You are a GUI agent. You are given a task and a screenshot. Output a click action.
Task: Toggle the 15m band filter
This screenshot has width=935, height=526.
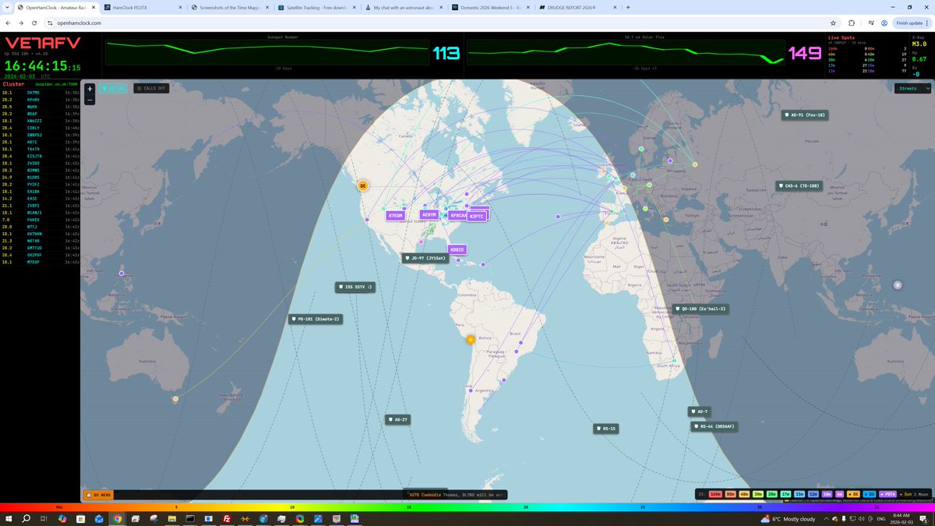click(799, 494)
